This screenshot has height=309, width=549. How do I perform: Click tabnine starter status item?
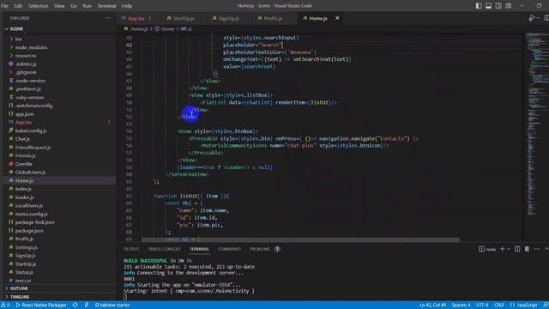pyautogui.click(x=112, y=306)
